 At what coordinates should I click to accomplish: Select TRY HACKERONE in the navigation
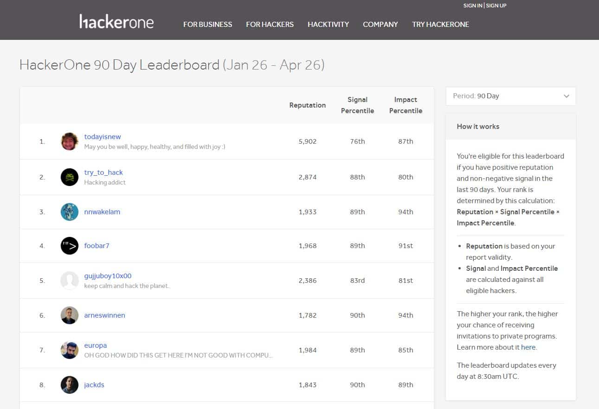440,24
